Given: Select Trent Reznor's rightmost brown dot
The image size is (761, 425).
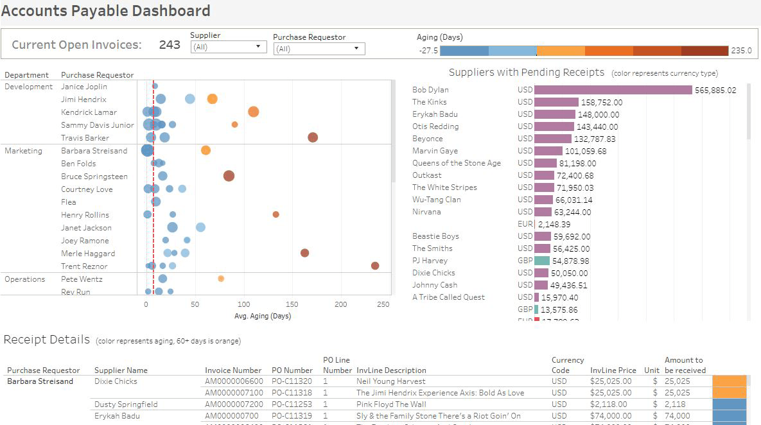Looking at the screenshot, I should tap(375, 266).
